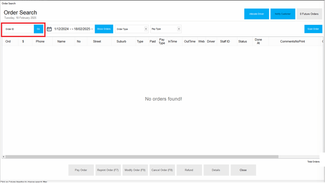Expand the end date 18/02/2025 dropdown
325x183 pixels.
[92, 29]
